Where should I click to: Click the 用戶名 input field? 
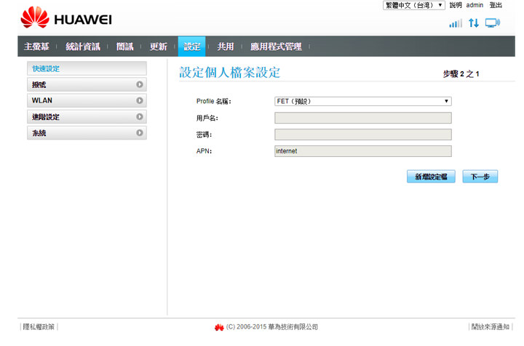click(363, 118)
